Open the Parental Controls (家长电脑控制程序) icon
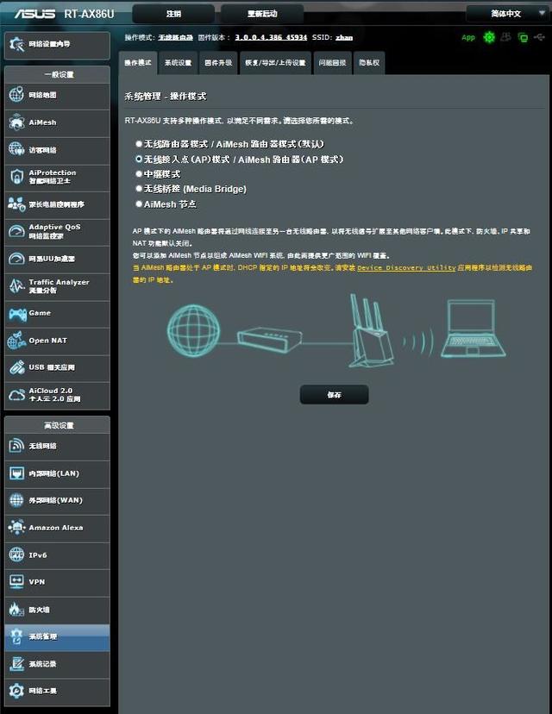Screen dimensions: 552x714 click(x=16, y=204)
